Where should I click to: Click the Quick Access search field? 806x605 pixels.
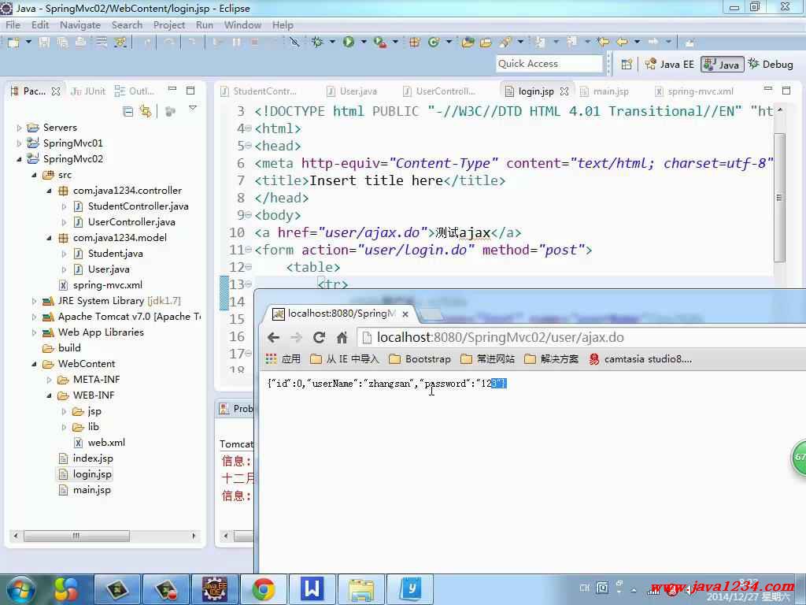549,64
